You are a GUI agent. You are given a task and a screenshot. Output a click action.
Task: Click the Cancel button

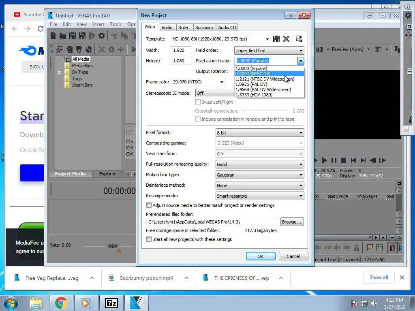[x=293, y=256]
